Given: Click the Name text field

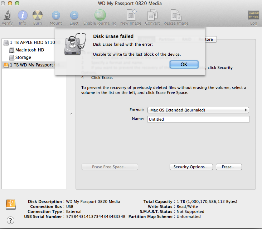Looking at the screenshot, I should pyautogui.click(x=198, y=119).
